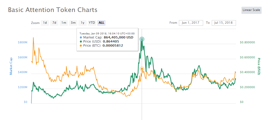This screenshot has width=263, height=120.
Task: Click the blue Market Cap dot in tooltip
Action: (81, 37)
